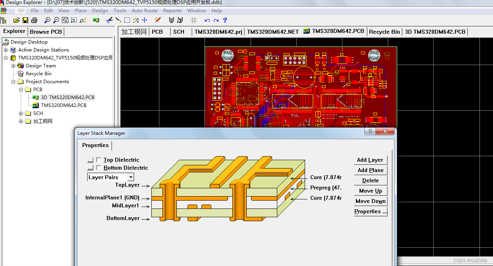Select the Zoom Out tool
The image size is (493, 266).
tap(56, 20)
